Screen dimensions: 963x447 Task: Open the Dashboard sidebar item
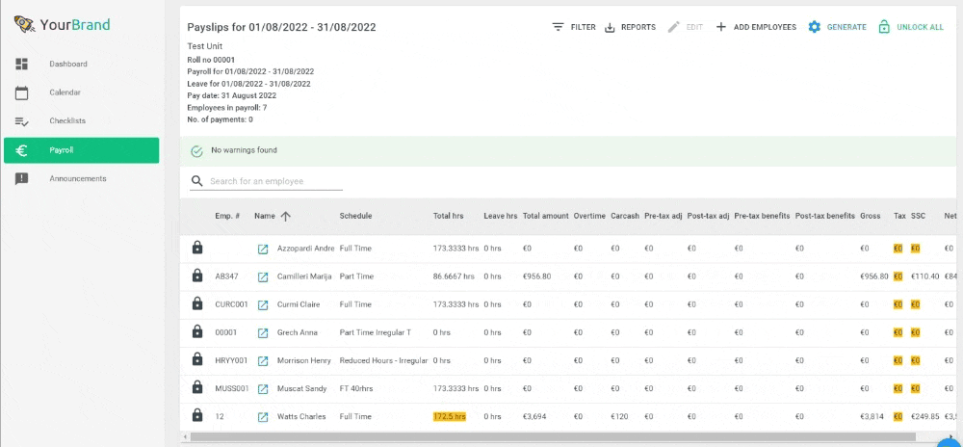coord(81,64)
